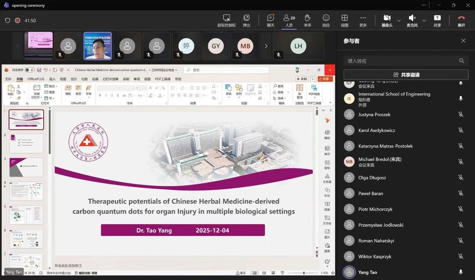Screen dimensions: 475x280
Task: Click the share invite (共享邀请) button
Action: pyautogui.click(x=406, y=75)
